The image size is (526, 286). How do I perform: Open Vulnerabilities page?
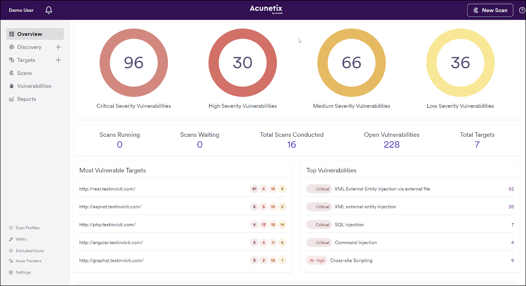(x=34, y=86)
